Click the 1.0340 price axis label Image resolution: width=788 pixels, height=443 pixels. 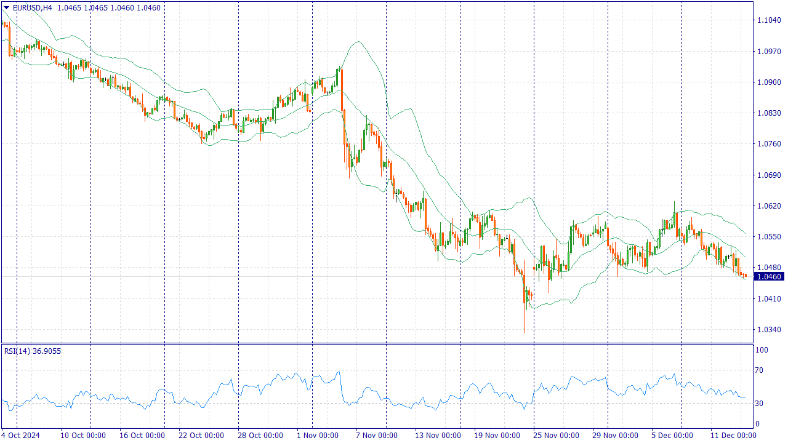(x=768, y=330)
